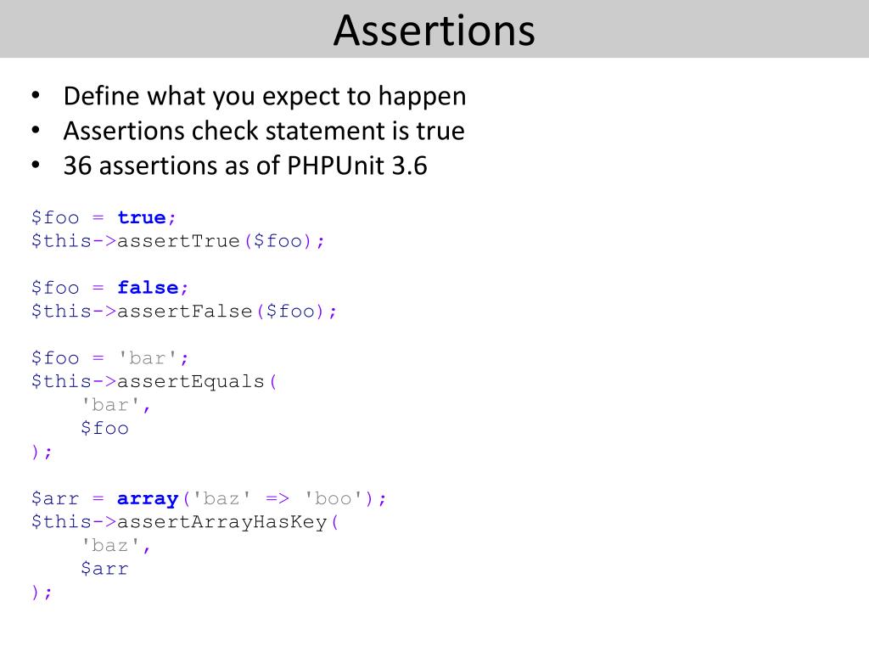This screenshot has height=652, width=869.
Task: Click the indented 'baz' string argument
Action: [x=109, y=545]
